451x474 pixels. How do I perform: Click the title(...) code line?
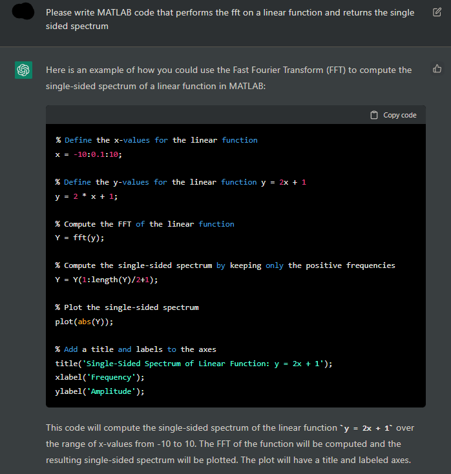[x=194, y=364]
